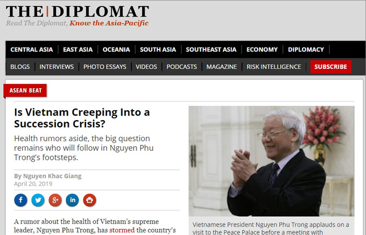Share article via LinkedIn icon
366x235 pixels.
pyautogui.click(x=72, y=200)
